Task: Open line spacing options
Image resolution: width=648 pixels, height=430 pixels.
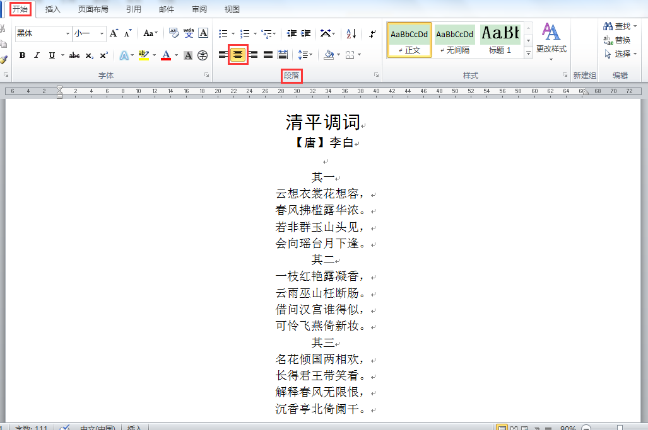Action: pos(303,54)
